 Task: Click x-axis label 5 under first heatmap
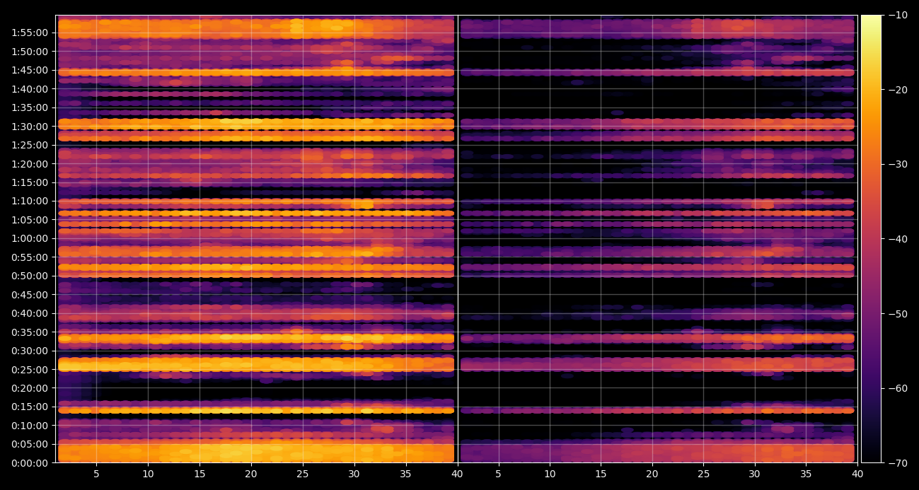point(97,474)
